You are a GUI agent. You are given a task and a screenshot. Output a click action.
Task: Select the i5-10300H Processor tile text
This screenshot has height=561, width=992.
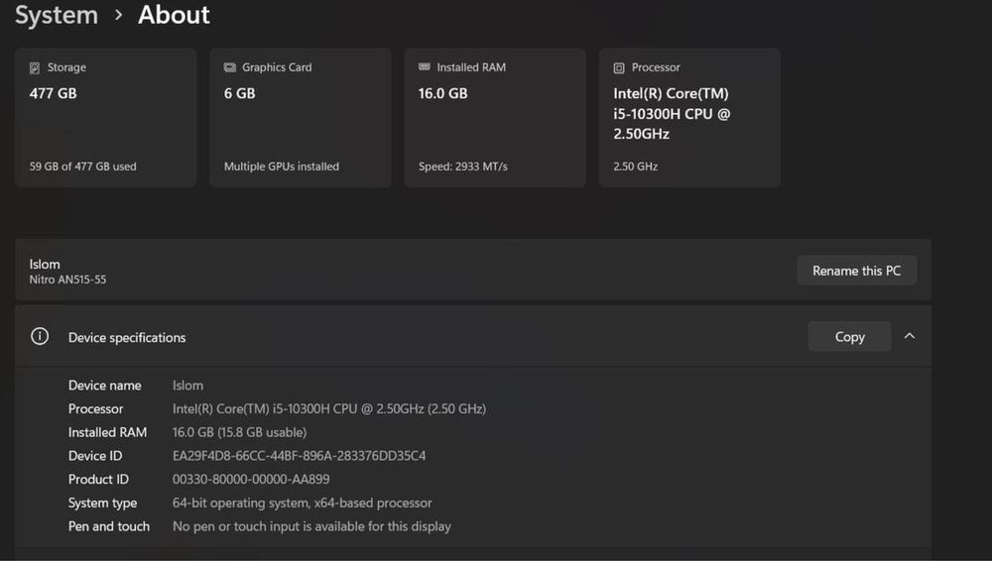click(672, 113)
